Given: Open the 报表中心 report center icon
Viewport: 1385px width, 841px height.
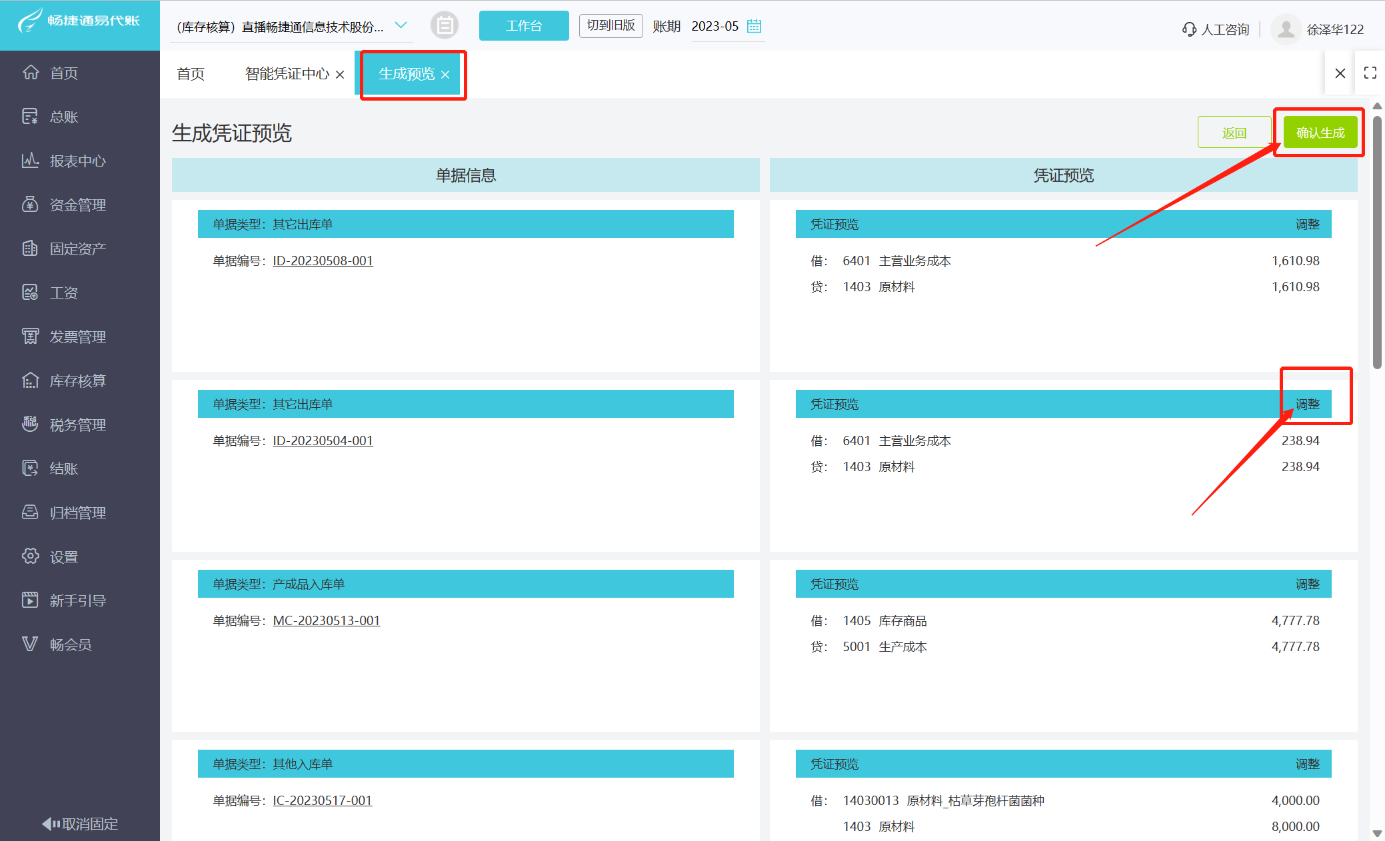Looking at the screenshot, I should (x=30, y=161).
